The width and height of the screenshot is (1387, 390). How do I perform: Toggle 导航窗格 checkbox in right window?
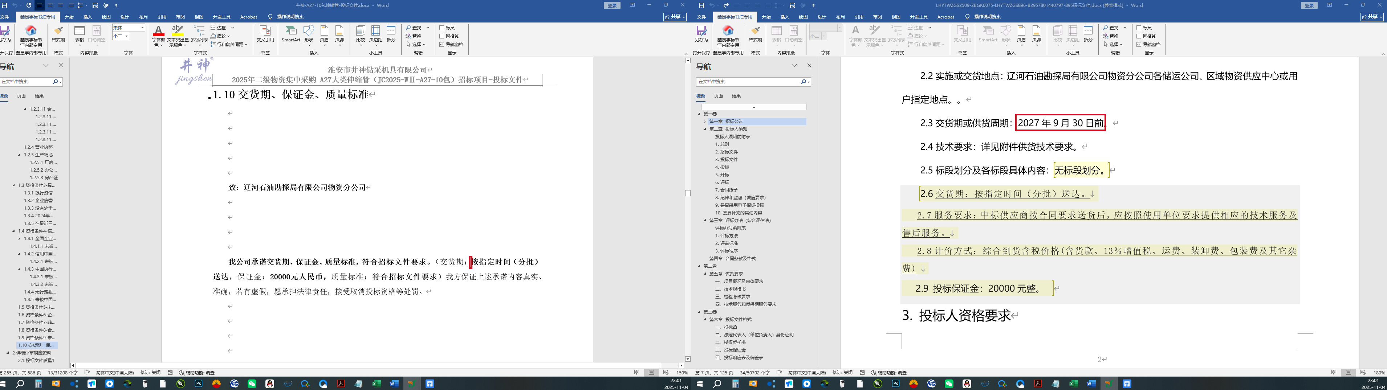[1139, 44]
